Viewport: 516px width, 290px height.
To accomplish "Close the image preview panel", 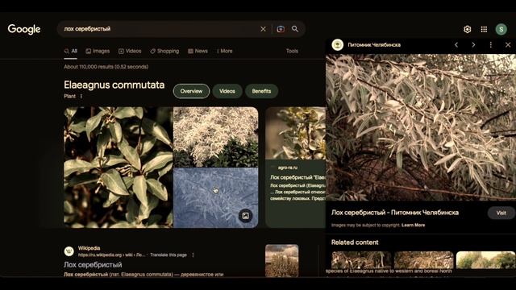I will tap(508, 45).
